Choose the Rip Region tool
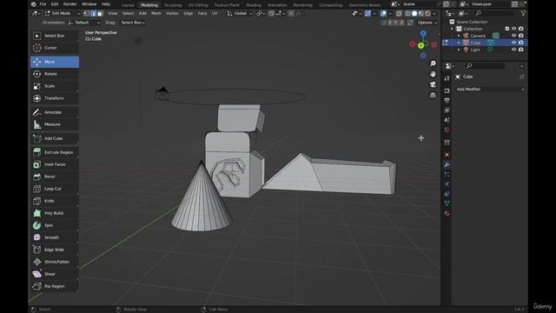 point(55,286)
